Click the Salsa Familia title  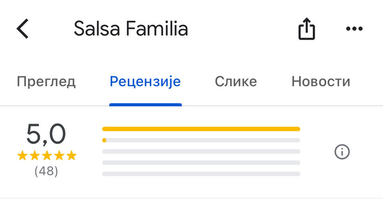coord(131,29)
